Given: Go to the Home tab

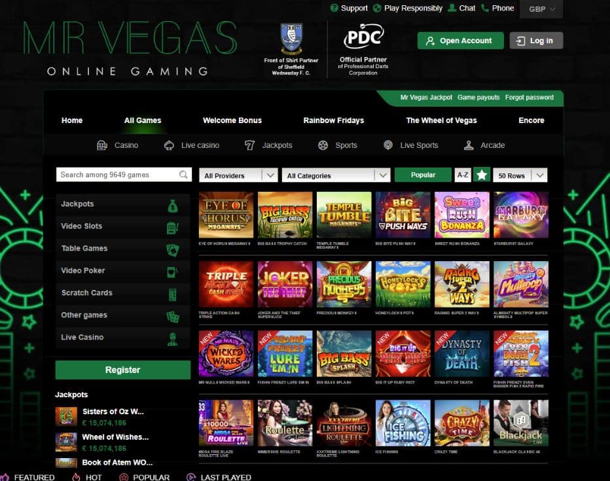Looking at the screenshot, I should tap(72, 120).
